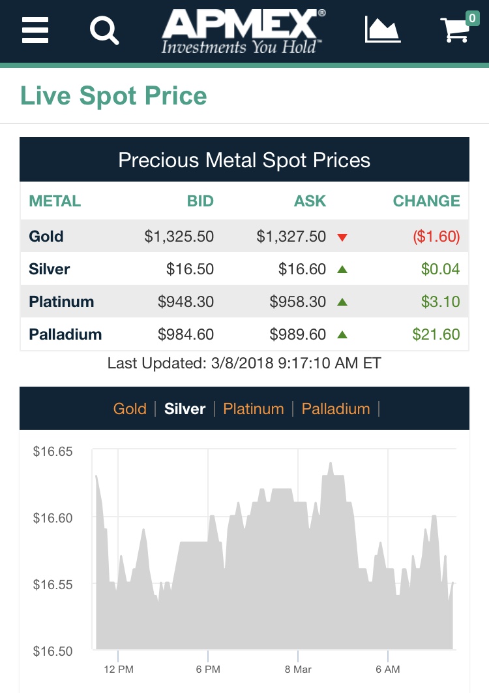The image size is (489, 693).
Task: Click the green up arrow beside Silver
Action: pyautogui.click(x=342, y=269)
